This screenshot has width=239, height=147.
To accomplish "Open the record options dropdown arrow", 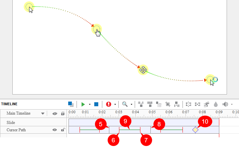I will tap(115, 104).
